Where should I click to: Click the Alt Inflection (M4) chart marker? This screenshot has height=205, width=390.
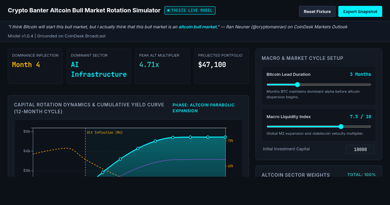(105, 132)
